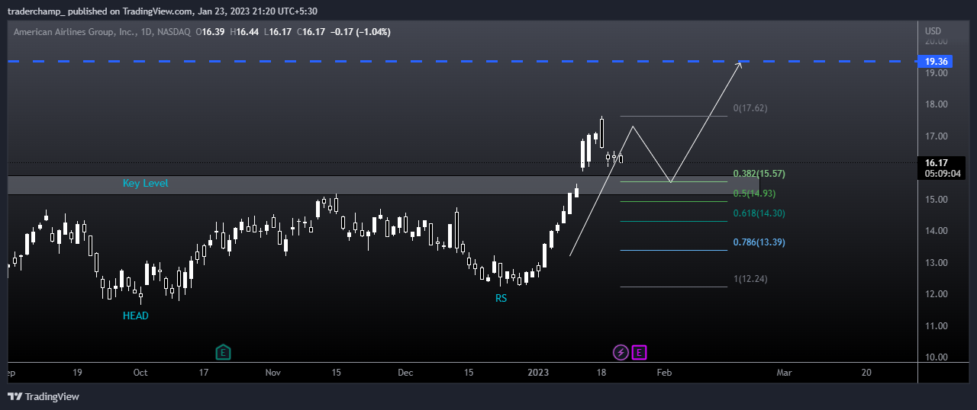This screenshot has width=977, height=410.
Task: Click the Mar date on time axis
Action: pos(783,373)
